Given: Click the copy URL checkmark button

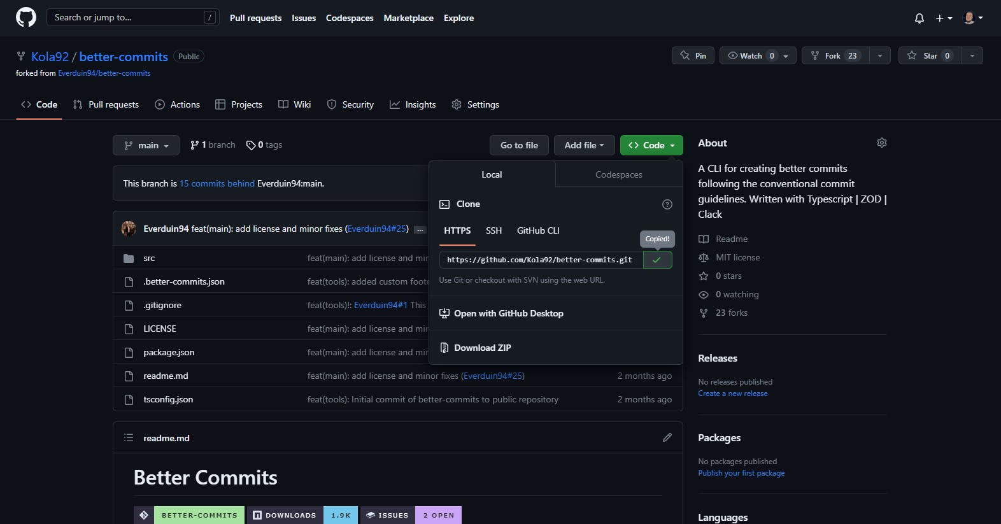Looking at the screenshot, I should (x=657, y=260).
